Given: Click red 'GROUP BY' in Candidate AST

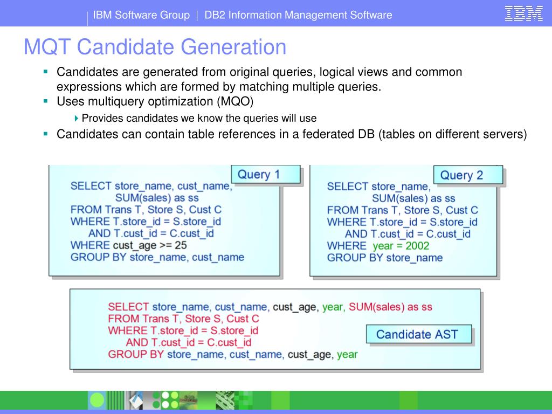Looking at the screenshot, I should click(x=135, y=354).
